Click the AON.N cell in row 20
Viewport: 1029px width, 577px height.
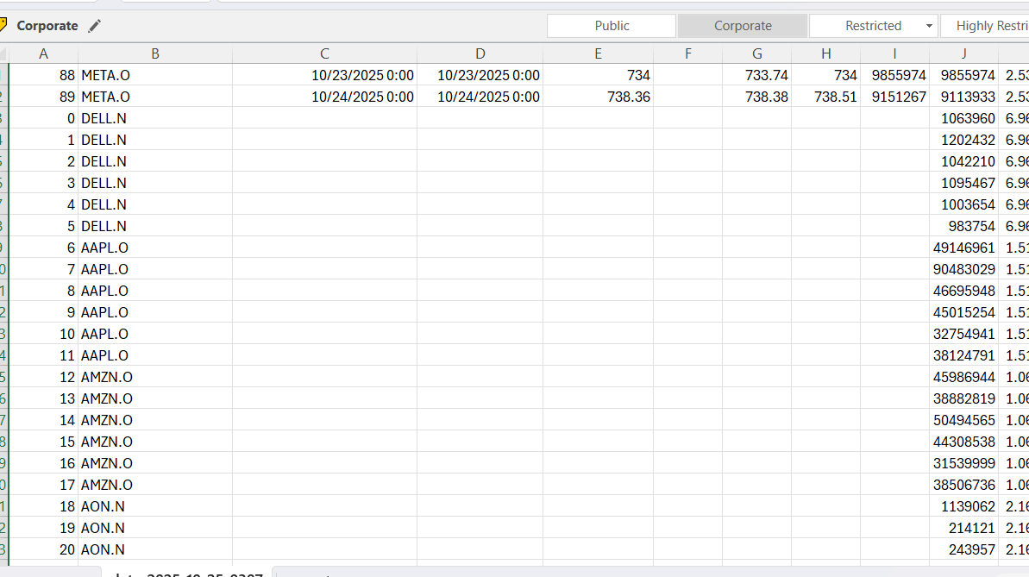click(x=155, y=550)
